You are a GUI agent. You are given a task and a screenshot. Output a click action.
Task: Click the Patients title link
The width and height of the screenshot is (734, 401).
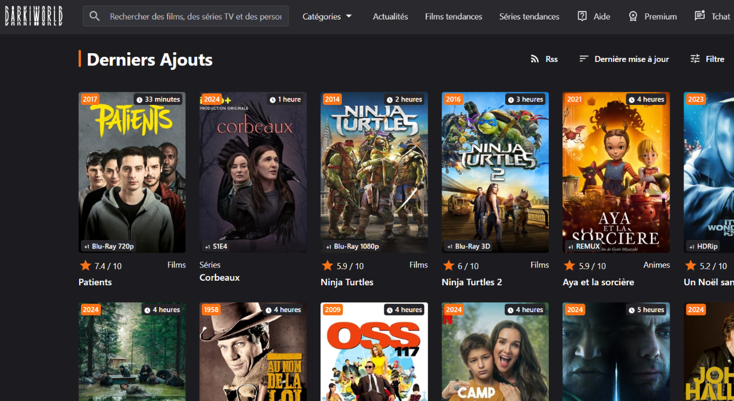95,282
